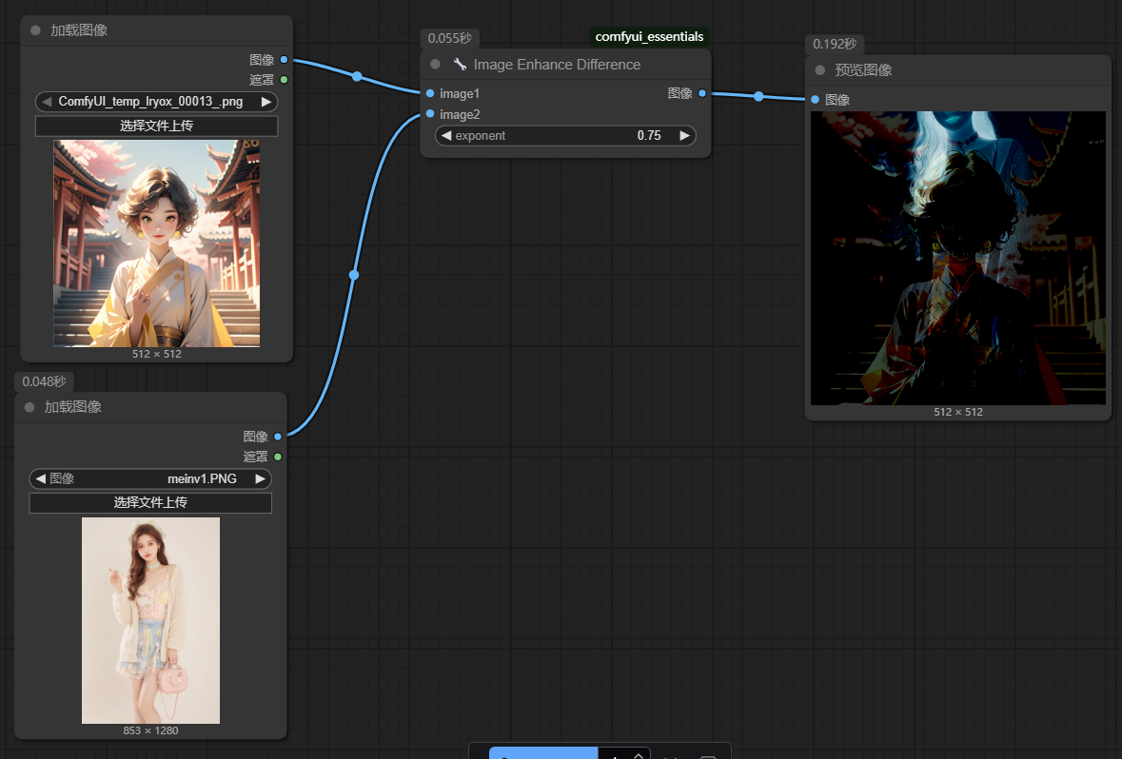Increase exponent value with the right arrow
The height and width of the screenshot is (759, 1122).
pos(684,136)
